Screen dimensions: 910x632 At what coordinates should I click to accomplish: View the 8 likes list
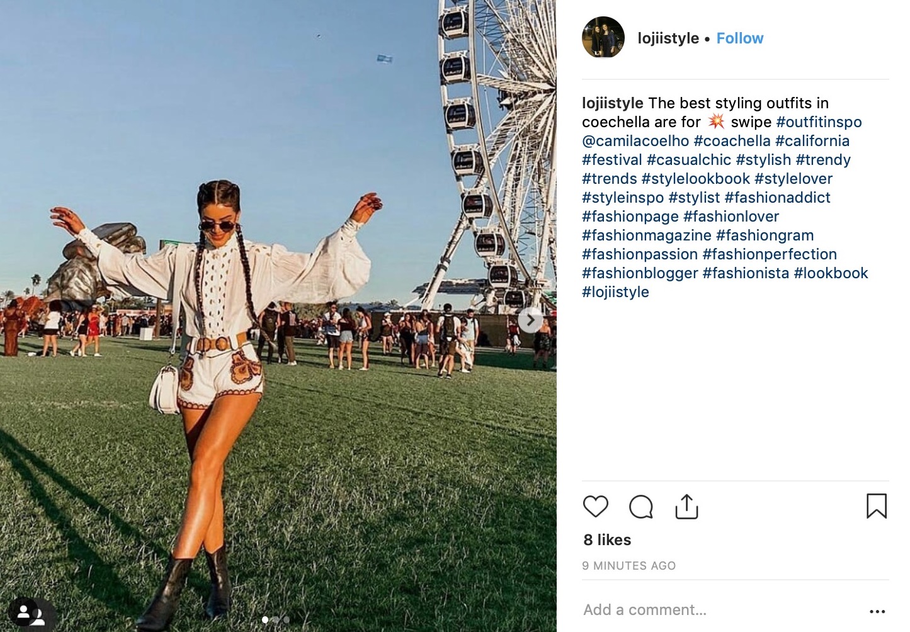(x=607, y=540)
